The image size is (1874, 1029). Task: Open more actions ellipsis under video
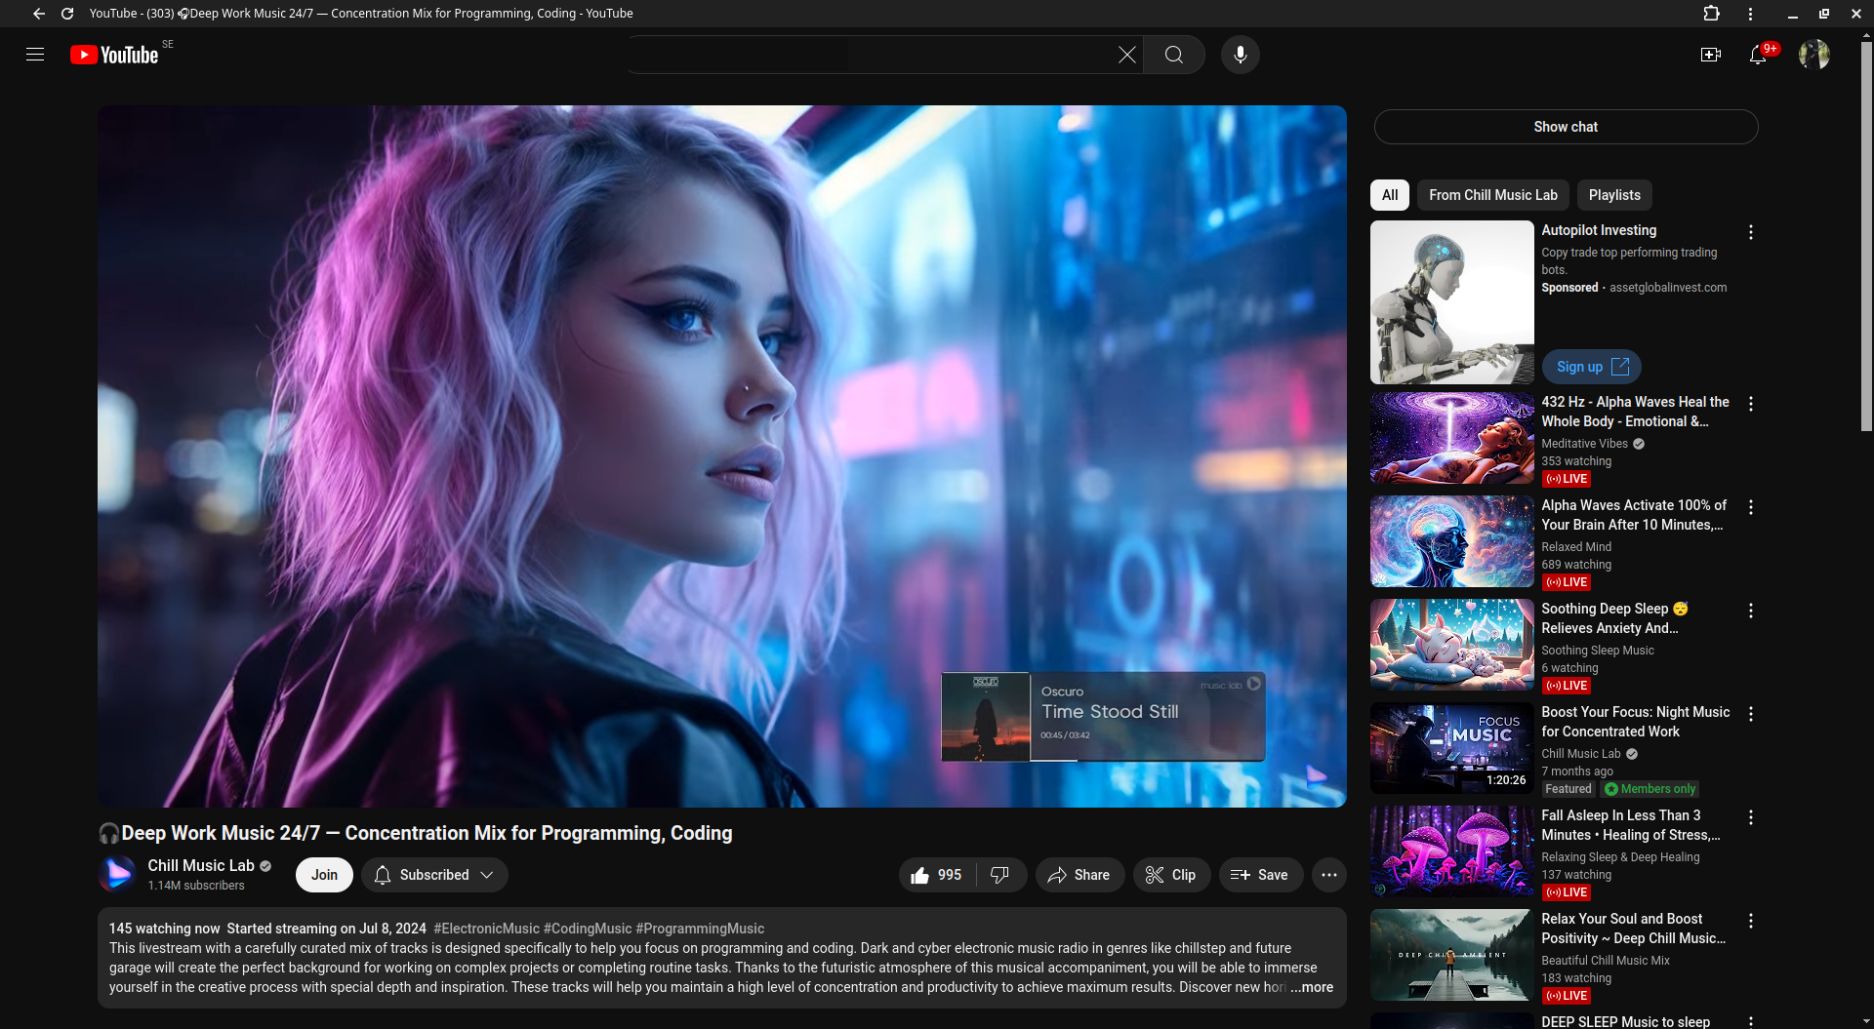1328,875
